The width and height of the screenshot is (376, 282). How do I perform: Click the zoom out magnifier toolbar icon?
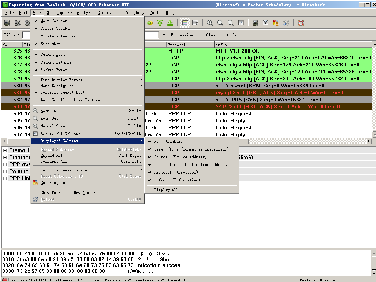pyautogui.click(x=220, y=23)
